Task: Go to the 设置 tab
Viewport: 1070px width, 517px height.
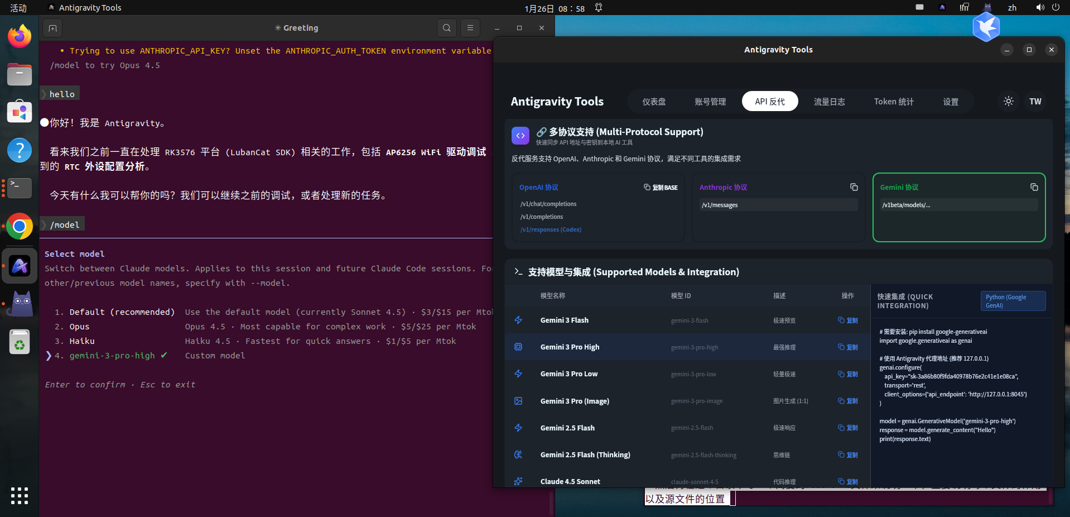Action: [x=951, y=102]
